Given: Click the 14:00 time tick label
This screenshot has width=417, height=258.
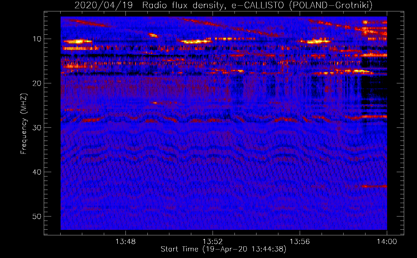Looking at the screenshot, I should tap(387, 242).
